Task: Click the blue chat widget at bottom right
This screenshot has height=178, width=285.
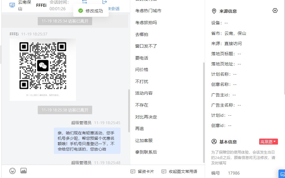Action: tap(282, 174)
